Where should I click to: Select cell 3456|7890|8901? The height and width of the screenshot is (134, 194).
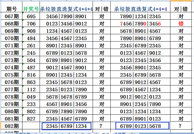pyautogui.click(x=66, y=16)
